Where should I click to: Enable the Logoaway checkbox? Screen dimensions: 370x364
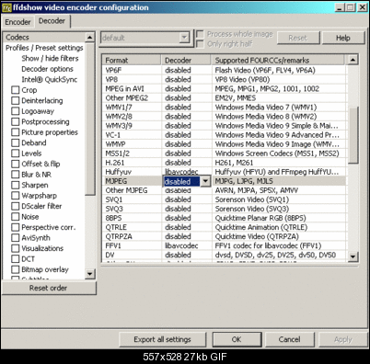click(x=16, y=111)
